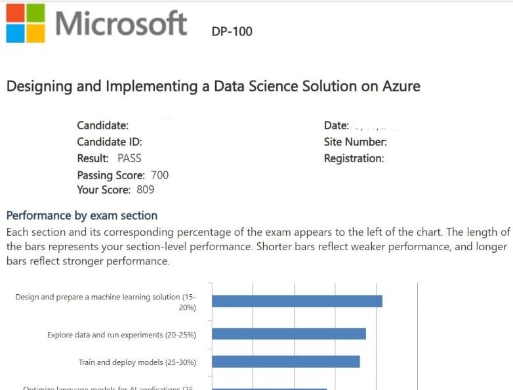
Task: Click the Explore data and run experiments bar
Action: pos(289,334)
